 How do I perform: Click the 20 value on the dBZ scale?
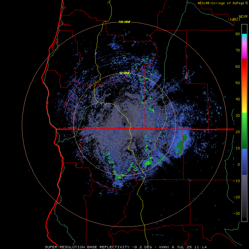coord(238,132)
